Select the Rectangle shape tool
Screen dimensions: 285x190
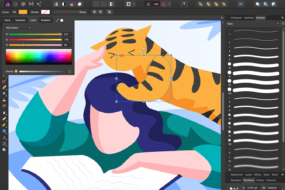coord(4,131)
